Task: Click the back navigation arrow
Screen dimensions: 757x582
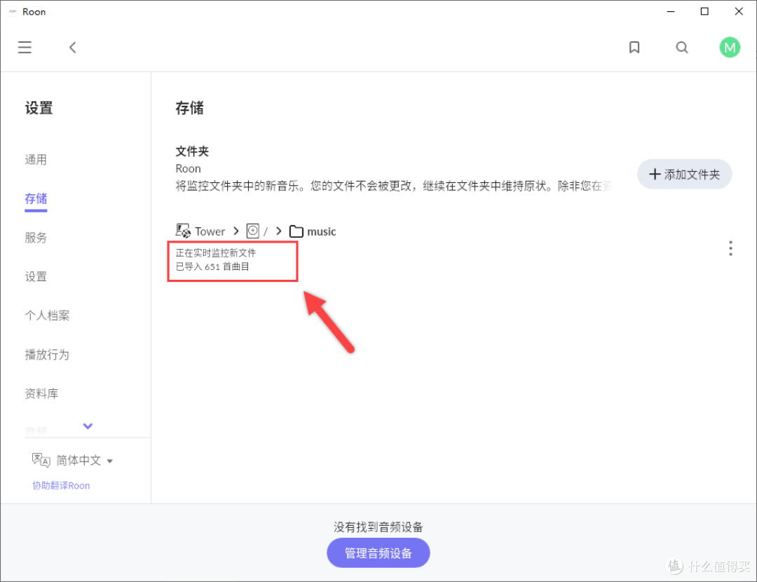Action: 72,47
